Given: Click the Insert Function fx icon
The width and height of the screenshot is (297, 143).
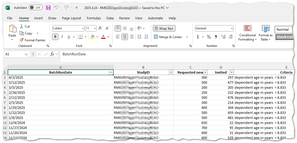Looking at the screenshot, I should point(52,54).
